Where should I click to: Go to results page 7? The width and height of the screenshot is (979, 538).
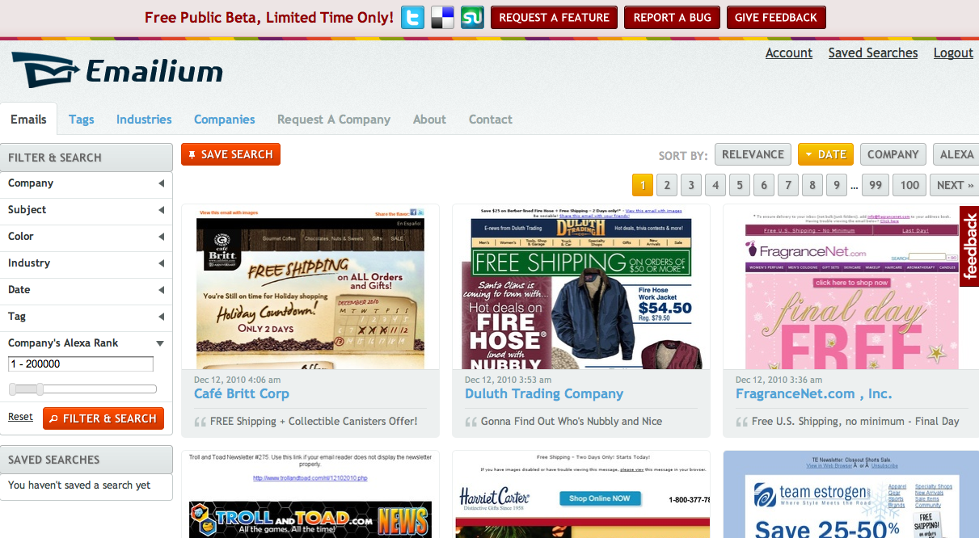(787, 185)
